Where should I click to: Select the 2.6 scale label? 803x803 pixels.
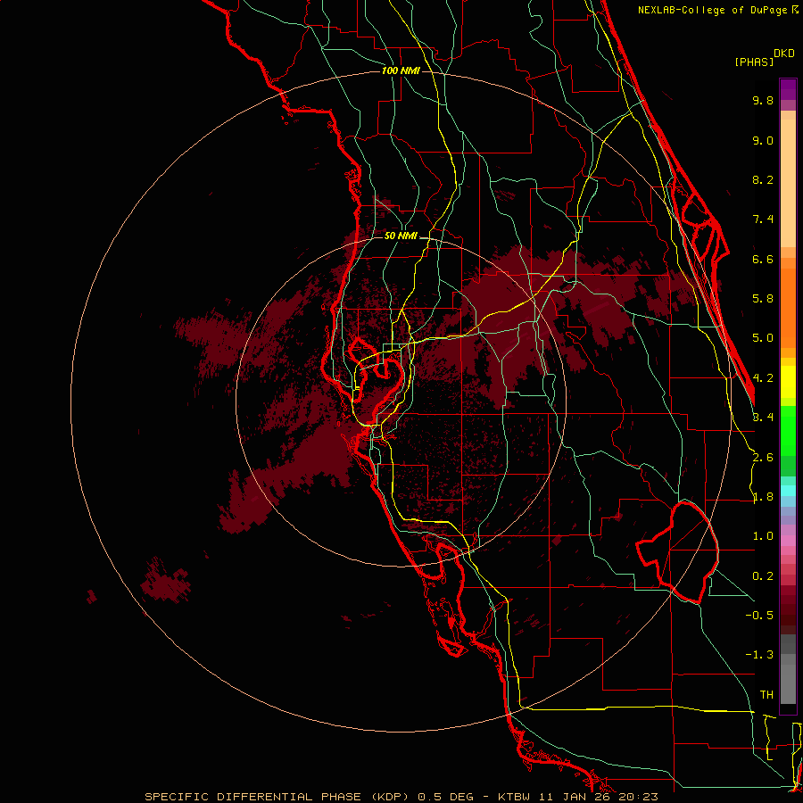pos(763,458)
